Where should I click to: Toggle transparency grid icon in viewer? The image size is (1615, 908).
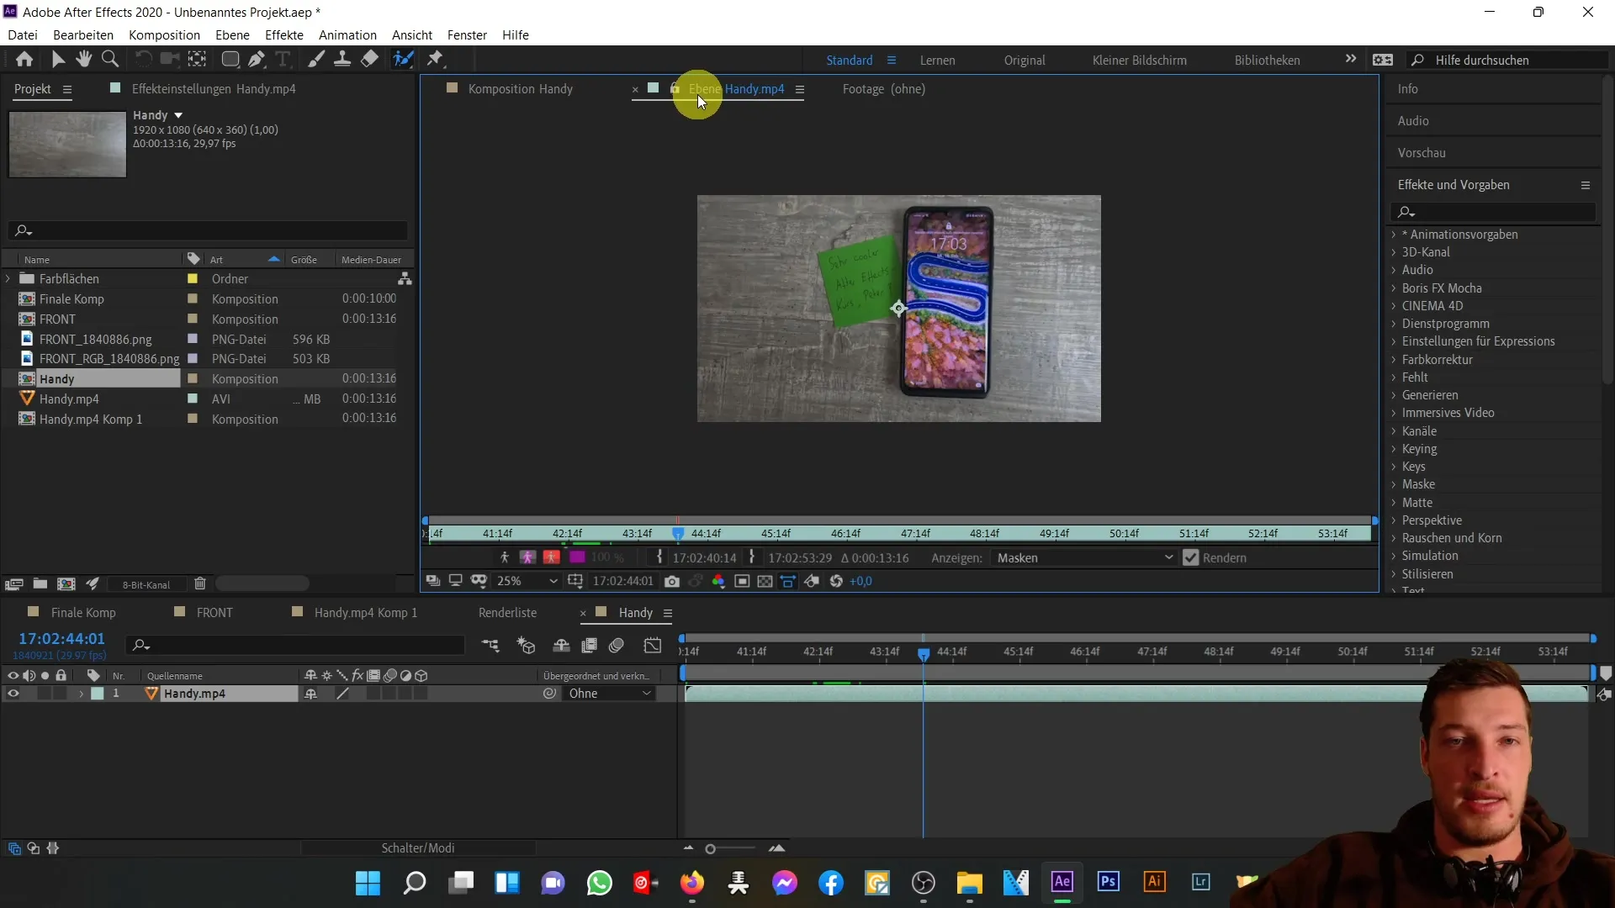[765, 581]
